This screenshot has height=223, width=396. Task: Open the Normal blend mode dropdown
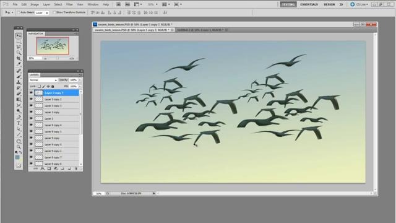43,80
